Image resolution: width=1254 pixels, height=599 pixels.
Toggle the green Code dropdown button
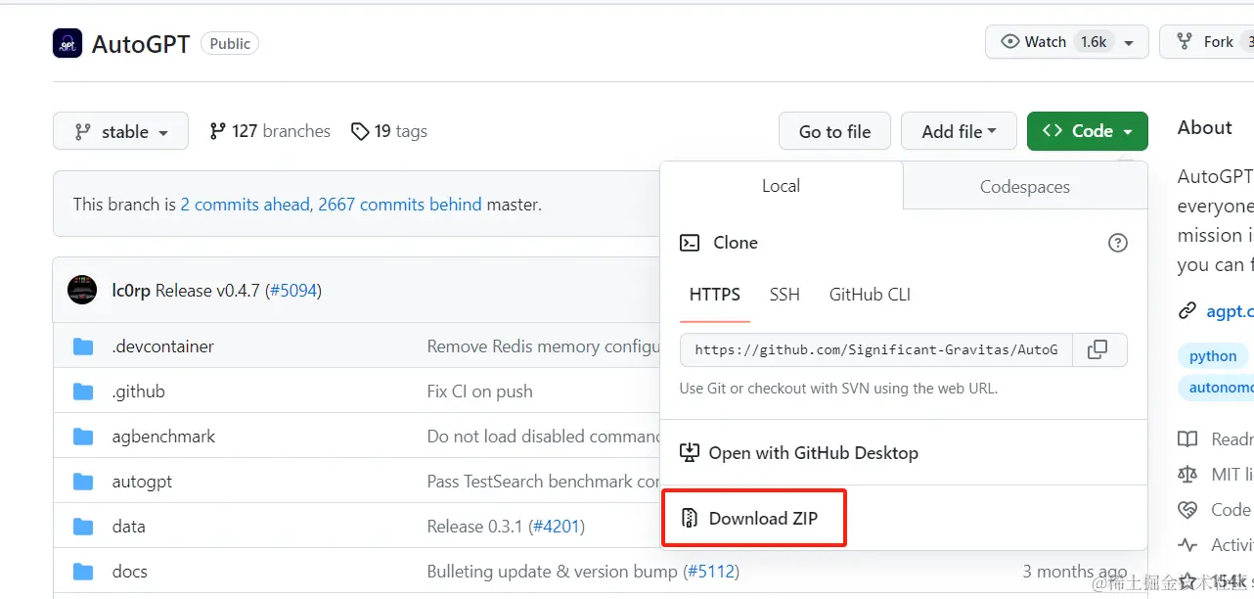[x=1087, y=131]
